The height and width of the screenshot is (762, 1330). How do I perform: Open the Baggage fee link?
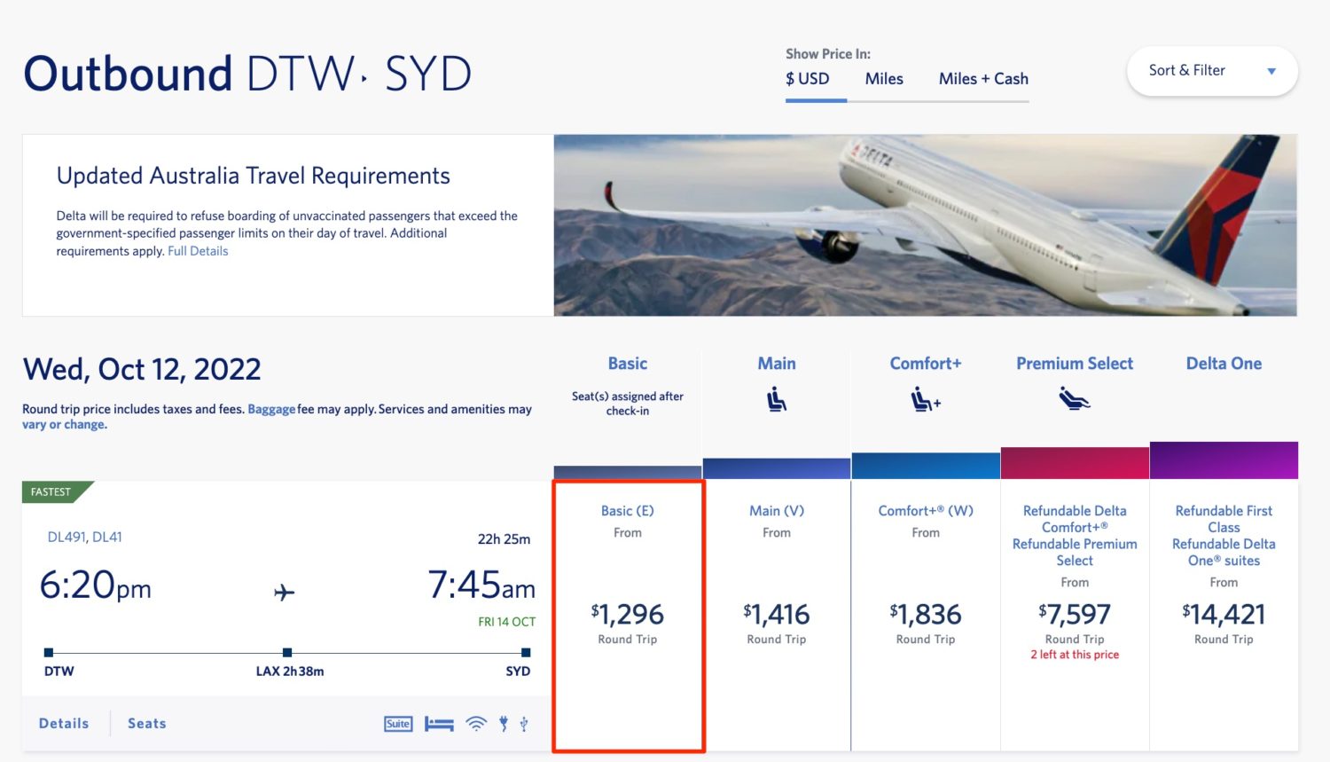point(271,409)
